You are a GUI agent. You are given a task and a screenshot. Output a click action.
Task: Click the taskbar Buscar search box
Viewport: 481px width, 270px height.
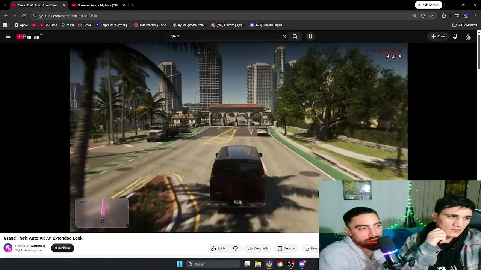point(213,264)
